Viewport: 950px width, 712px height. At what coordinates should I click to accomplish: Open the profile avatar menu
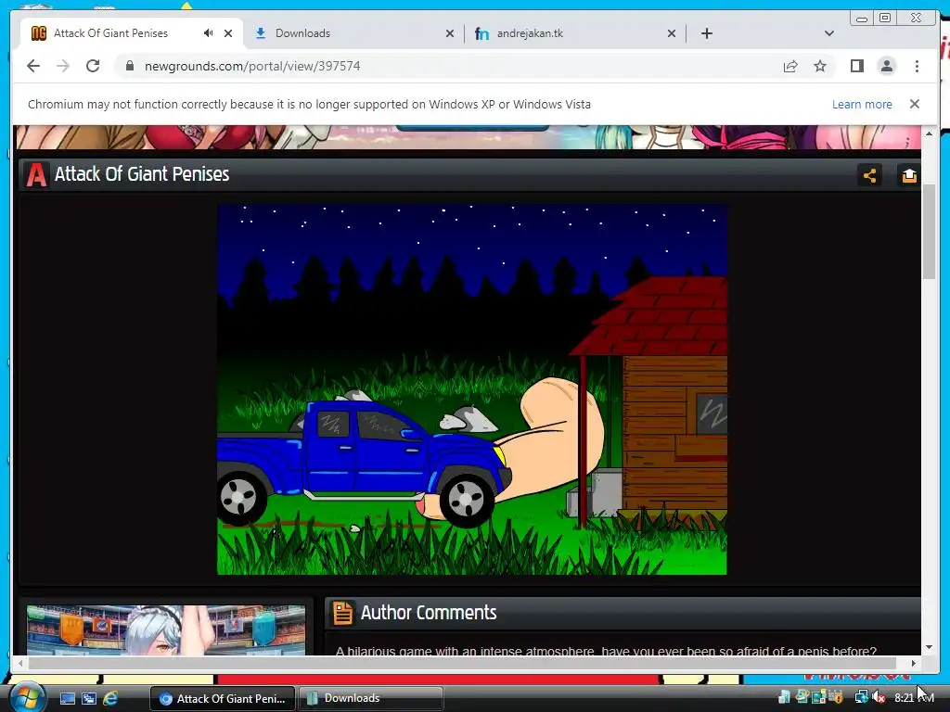pos(886,66)
